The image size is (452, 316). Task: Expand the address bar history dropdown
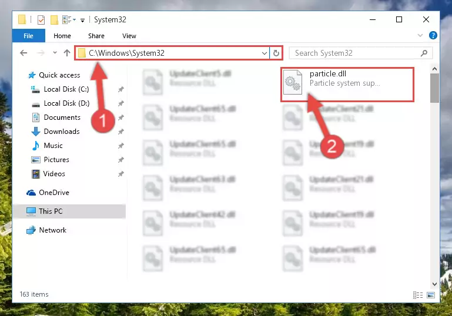click(264, 53)
